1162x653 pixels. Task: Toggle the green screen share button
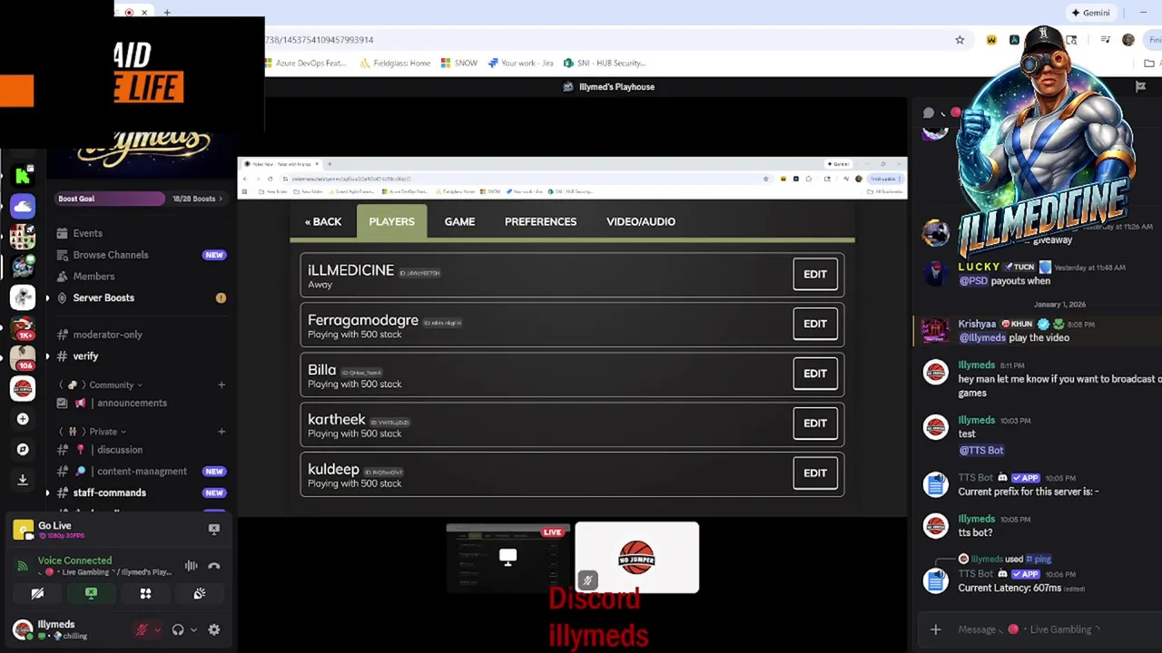click(91, 593)
